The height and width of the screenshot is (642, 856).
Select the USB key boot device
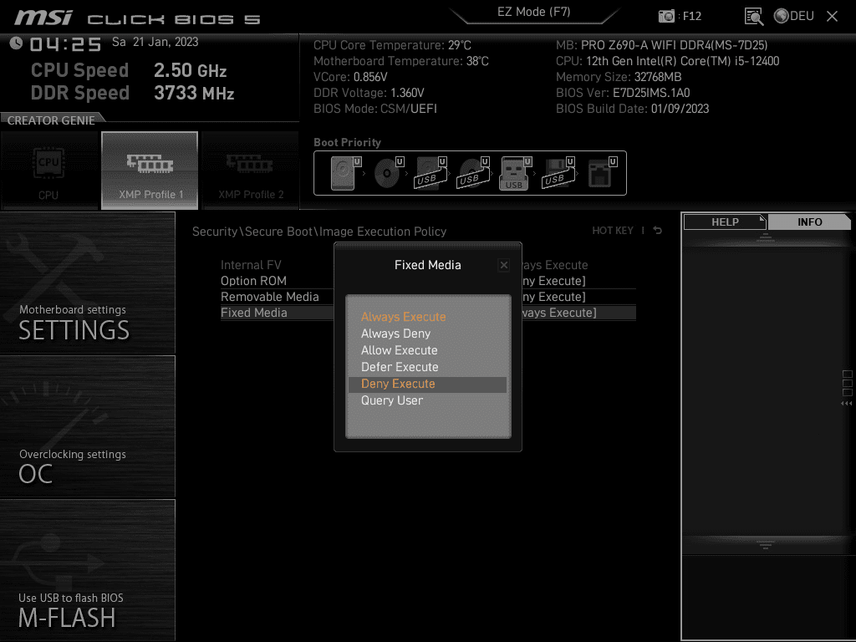[515, 173]
